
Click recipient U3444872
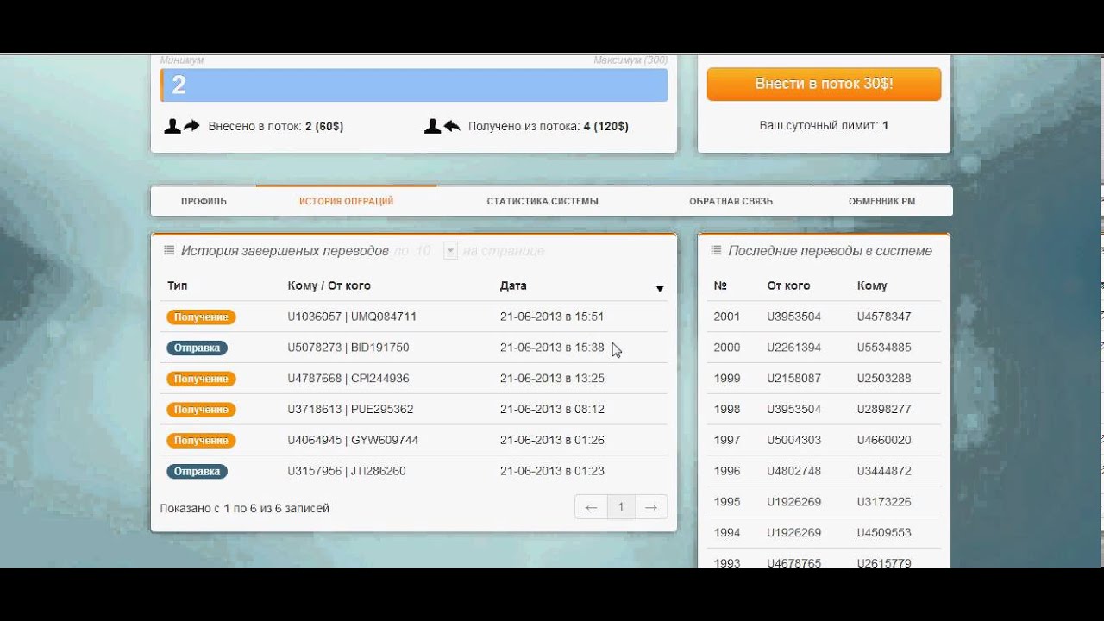(x=884, y=471)
